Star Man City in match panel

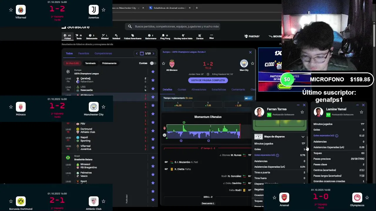tap(252, 63)
